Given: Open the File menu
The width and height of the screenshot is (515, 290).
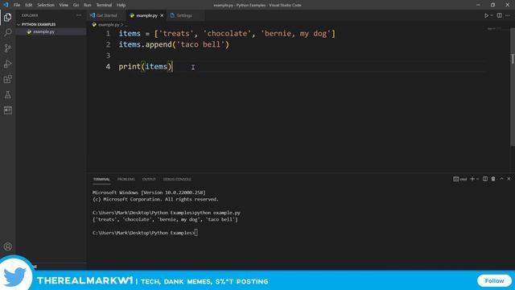Looking at the screenshot, I should click(x=17, y=5).
